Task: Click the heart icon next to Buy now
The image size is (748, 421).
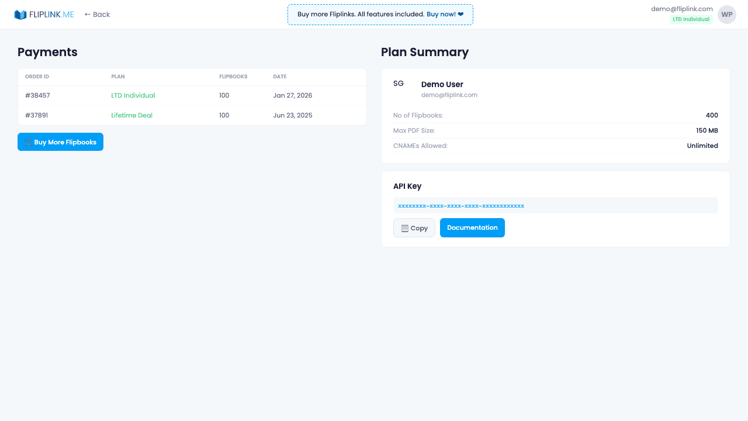Action: pos(460,14)
